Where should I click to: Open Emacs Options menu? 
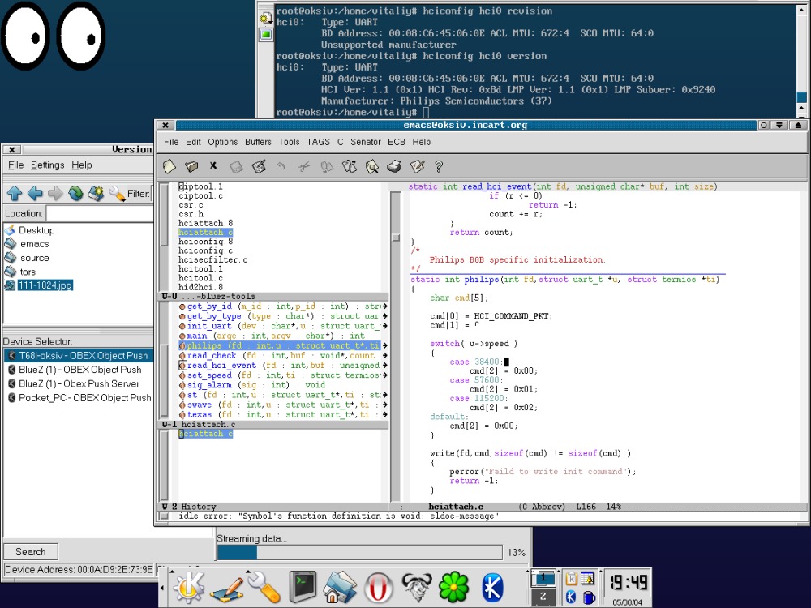223,142
